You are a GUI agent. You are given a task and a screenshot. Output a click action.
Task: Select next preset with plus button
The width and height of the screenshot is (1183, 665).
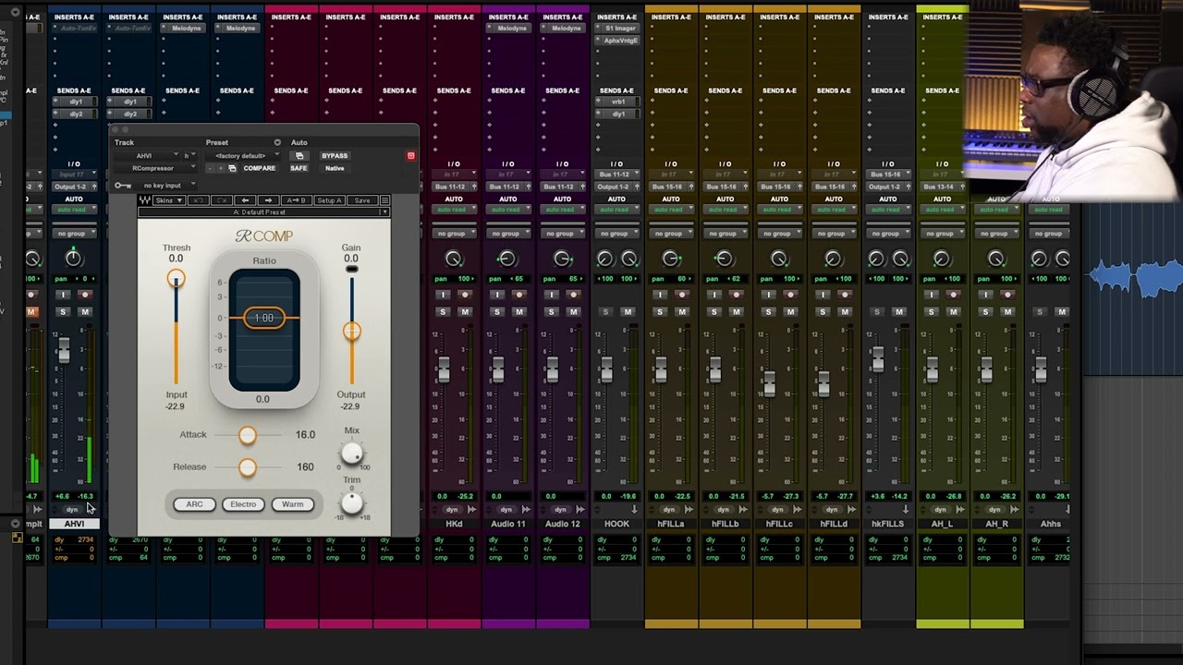click(221, 168)
